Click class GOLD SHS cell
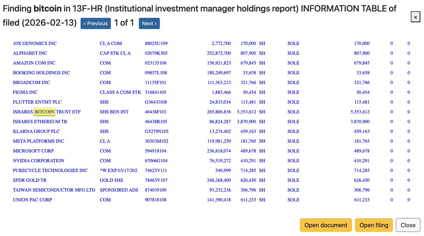424x236 pixels. (x=111, y=180)
